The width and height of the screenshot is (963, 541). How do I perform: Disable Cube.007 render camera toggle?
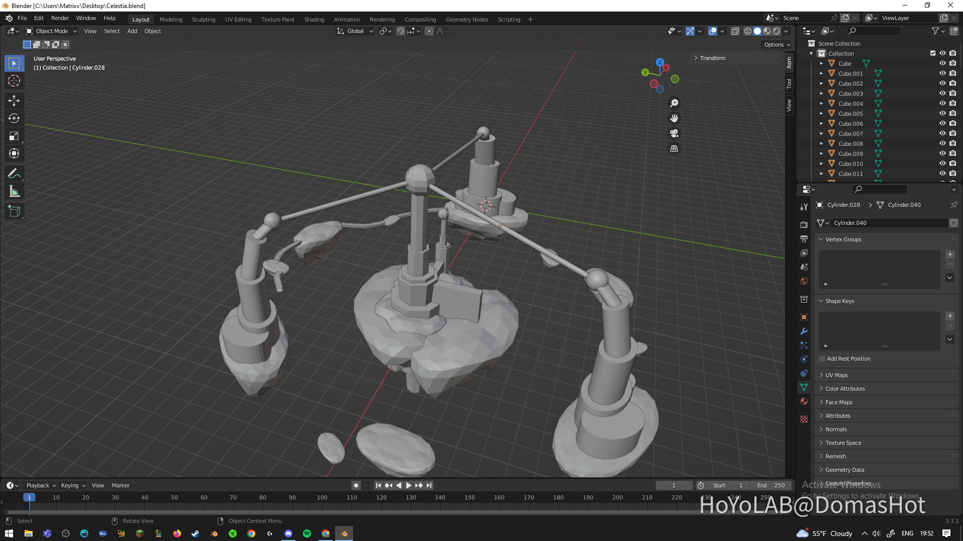(952, 133)
